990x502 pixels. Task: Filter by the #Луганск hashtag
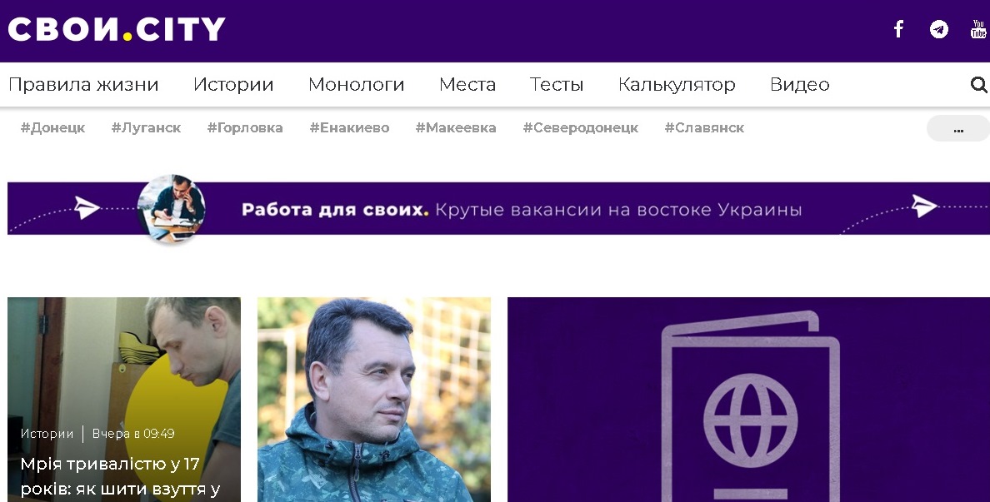(x=146, y=128)
